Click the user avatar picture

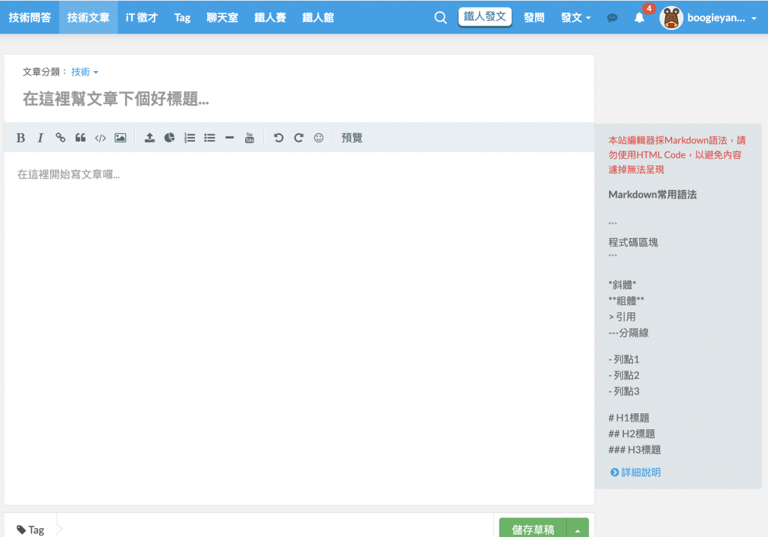pos(671,18)
